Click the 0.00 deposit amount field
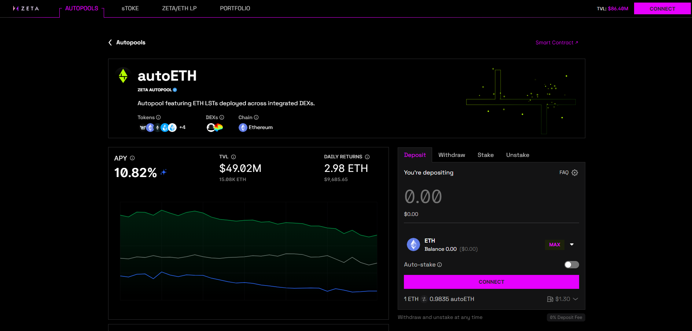The width and height of the screenshot is (692, 331). (423, 197)
